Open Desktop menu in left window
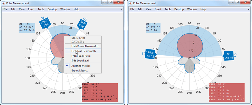252x105 pixels. (x=52, y=9)
